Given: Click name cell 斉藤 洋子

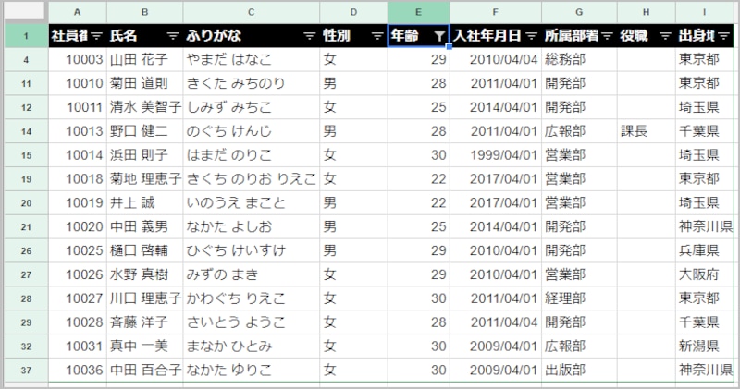Looking at the screenshot, I should point(145,322).
